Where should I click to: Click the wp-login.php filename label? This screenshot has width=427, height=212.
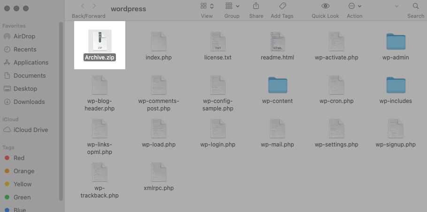point(218,145)
